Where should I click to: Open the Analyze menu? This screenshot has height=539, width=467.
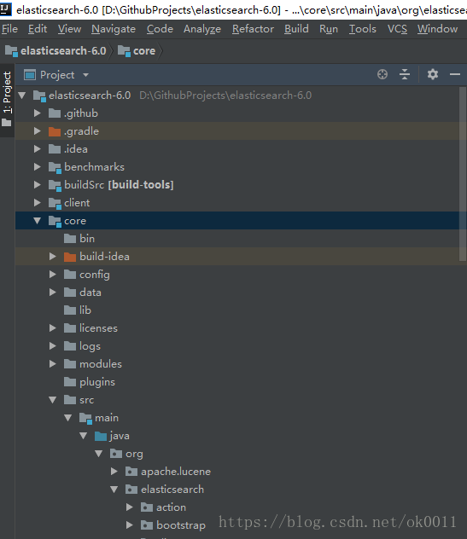point(202,29)
